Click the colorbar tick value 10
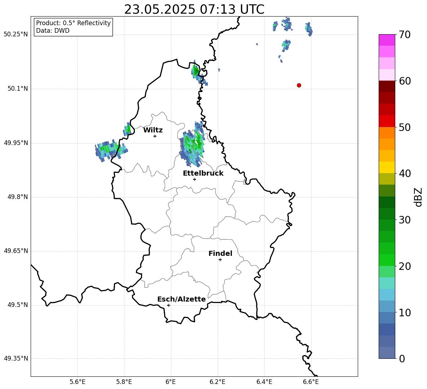427x389 pixels. click(405, 313)
